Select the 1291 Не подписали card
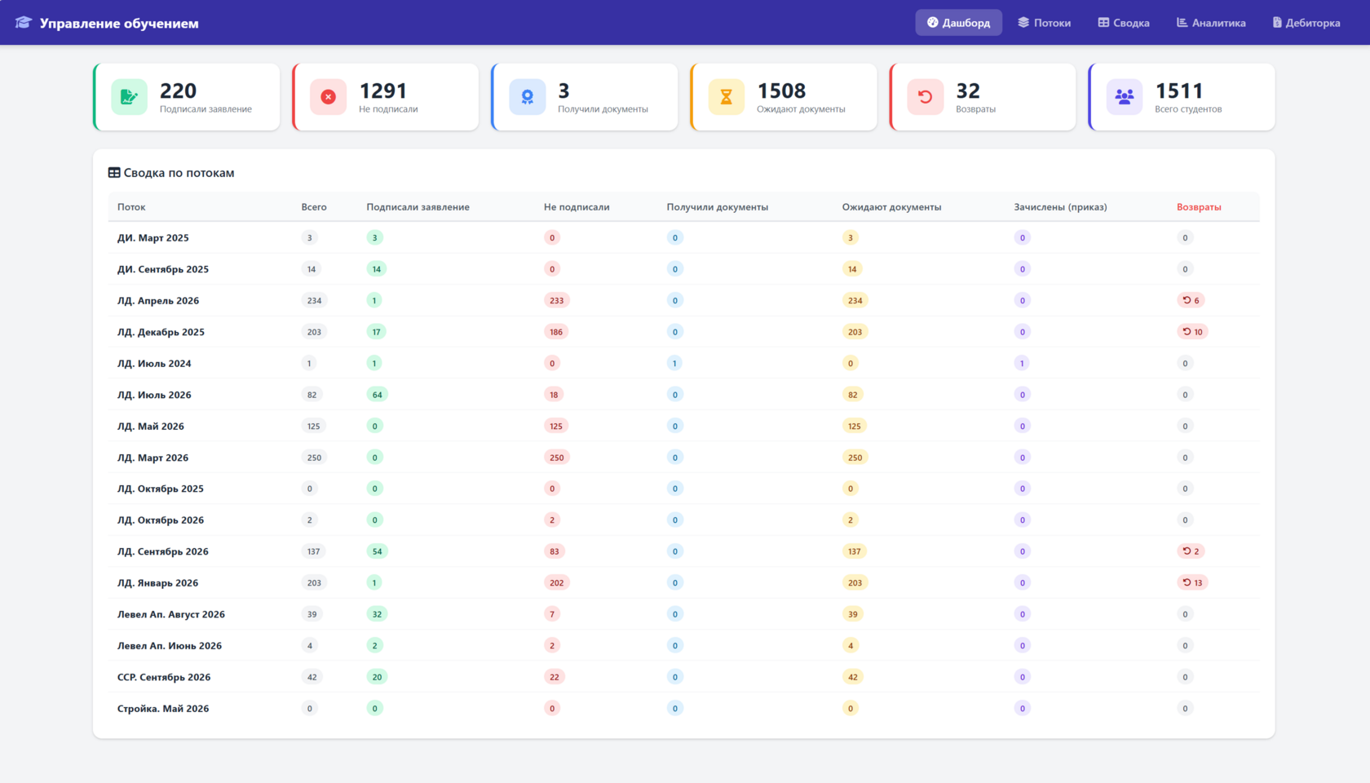 point(386,97)
